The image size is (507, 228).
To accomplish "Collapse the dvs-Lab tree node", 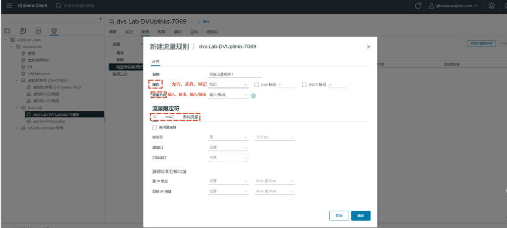I will 16,107.
